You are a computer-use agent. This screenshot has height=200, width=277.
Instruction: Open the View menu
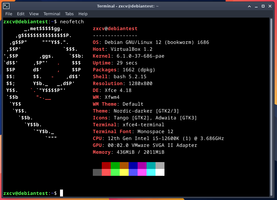coord(34,14)
